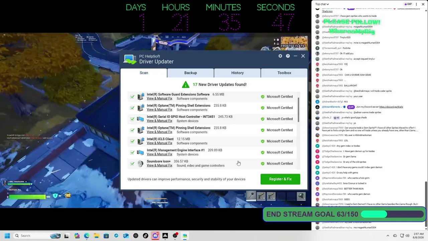Viewport: 428px width, 241px height.
Task: Uncheck Intel(R) Serial IO GPIO Host Controller driver
Action: pos(132,119)
